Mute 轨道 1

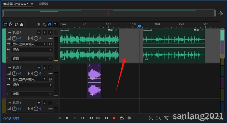click(x=39, y=33)
